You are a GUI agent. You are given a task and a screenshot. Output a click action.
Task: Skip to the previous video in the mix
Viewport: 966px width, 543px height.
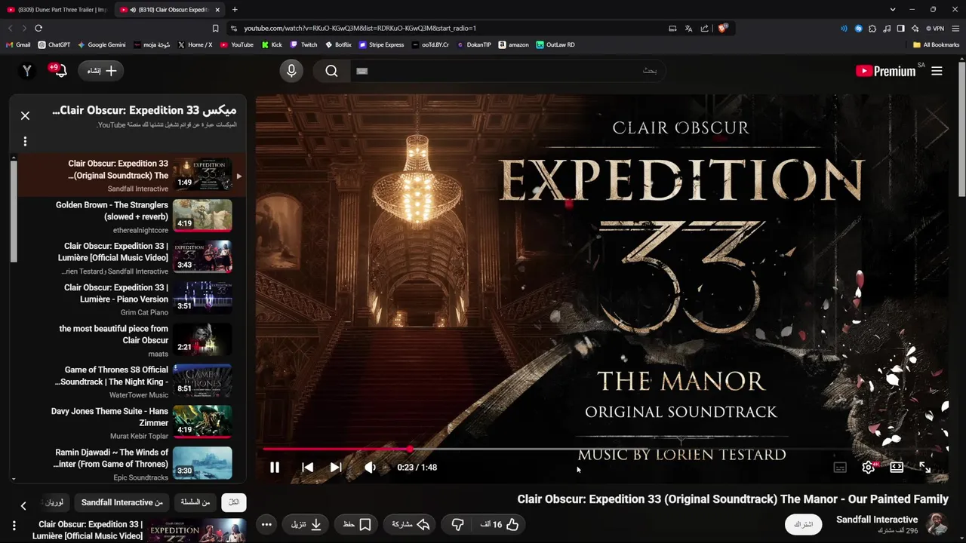[x=307, y=468]
